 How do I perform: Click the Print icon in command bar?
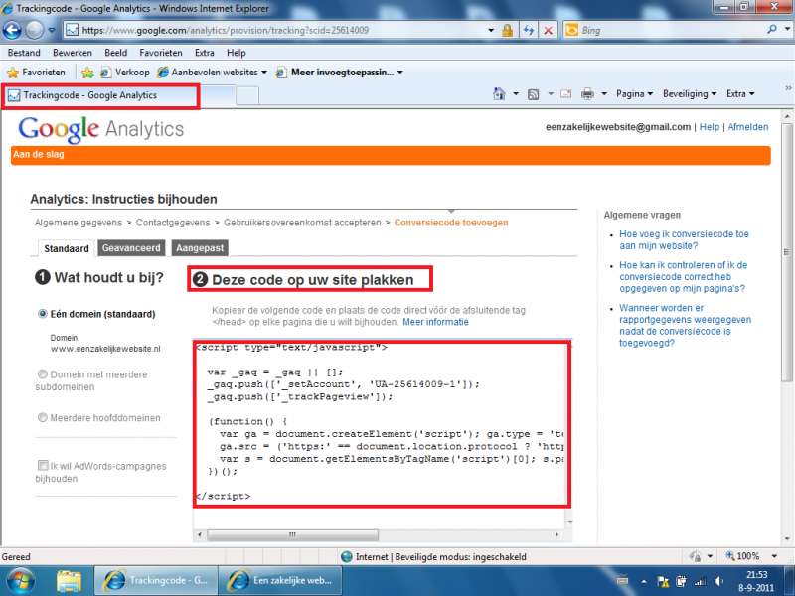click(587, 94)
